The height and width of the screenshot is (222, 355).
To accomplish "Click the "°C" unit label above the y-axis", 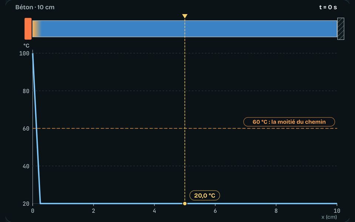I will 26,46.
